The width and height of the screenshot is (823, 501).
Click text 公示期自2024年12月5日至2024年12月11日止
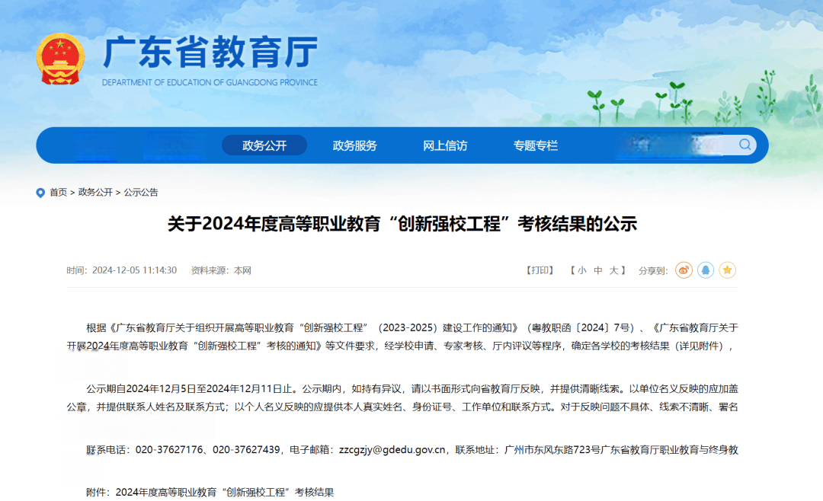point(189,389)
